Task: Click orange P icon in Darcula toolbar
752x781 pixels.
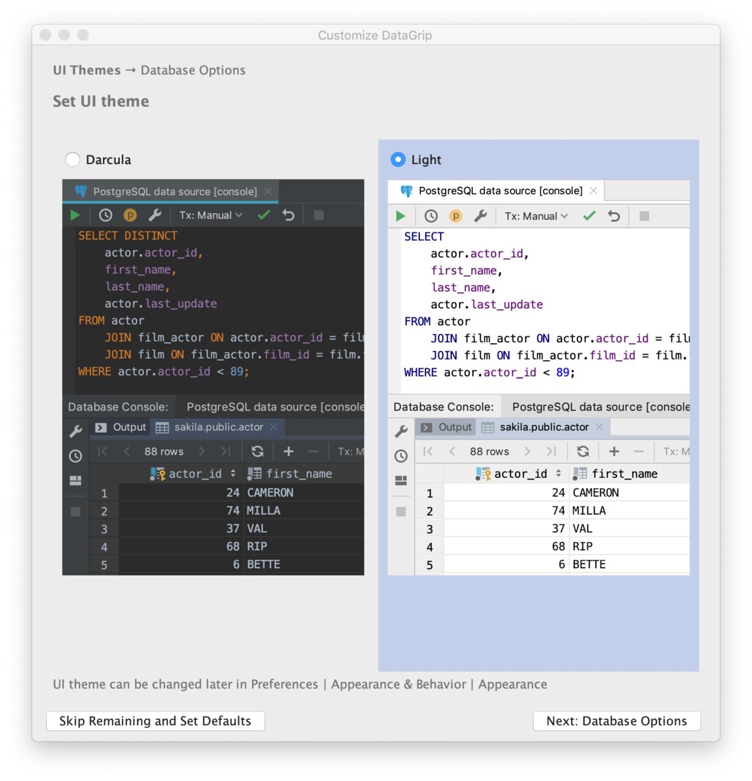Action: pyautogui.click(x=130, y=215)
